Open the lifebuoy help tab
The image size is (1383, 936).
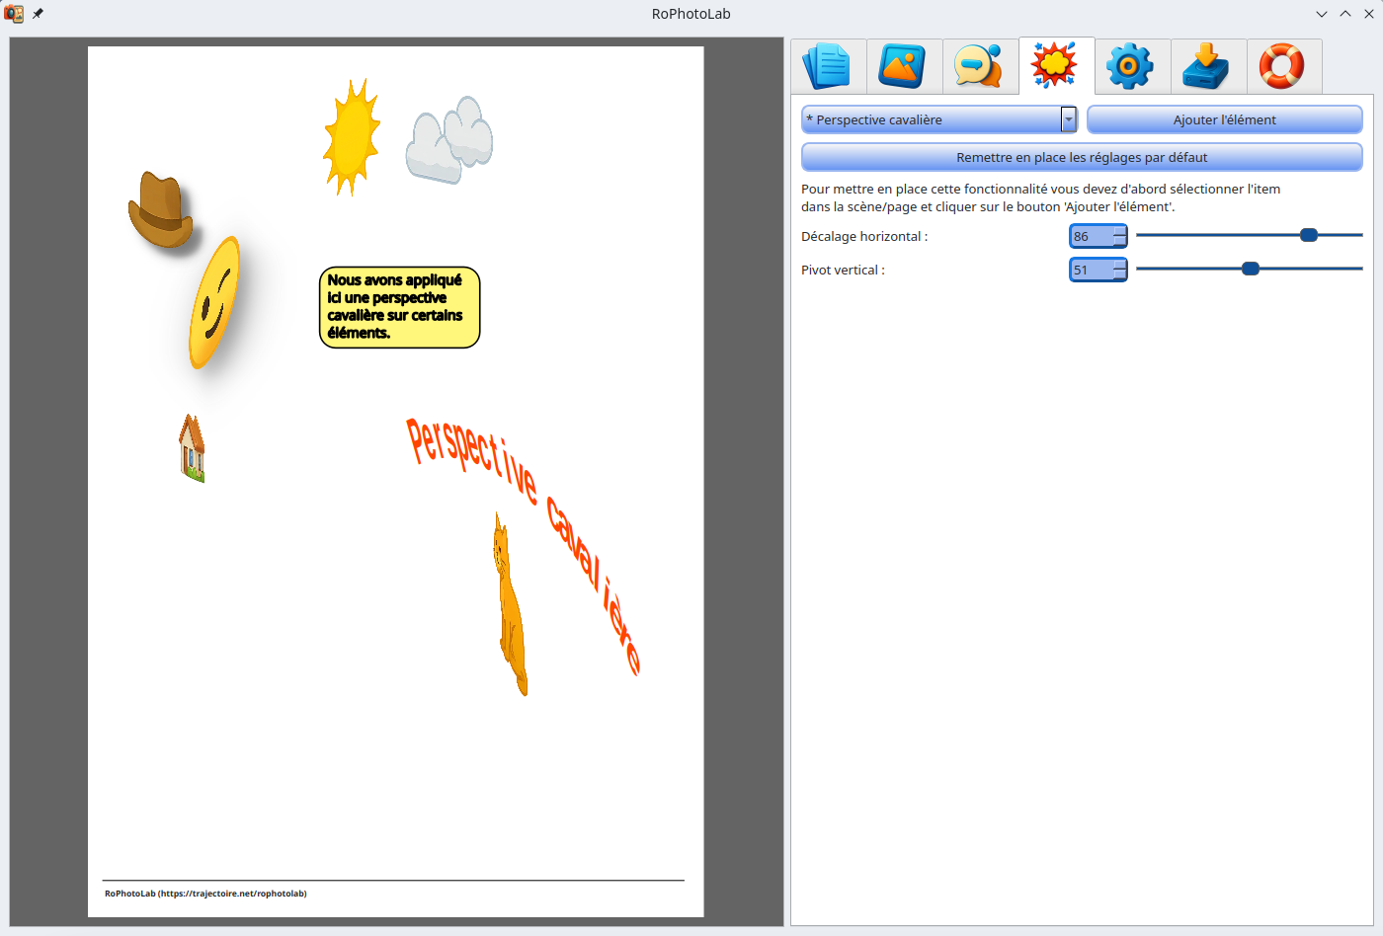click(x=1282, y=66)
